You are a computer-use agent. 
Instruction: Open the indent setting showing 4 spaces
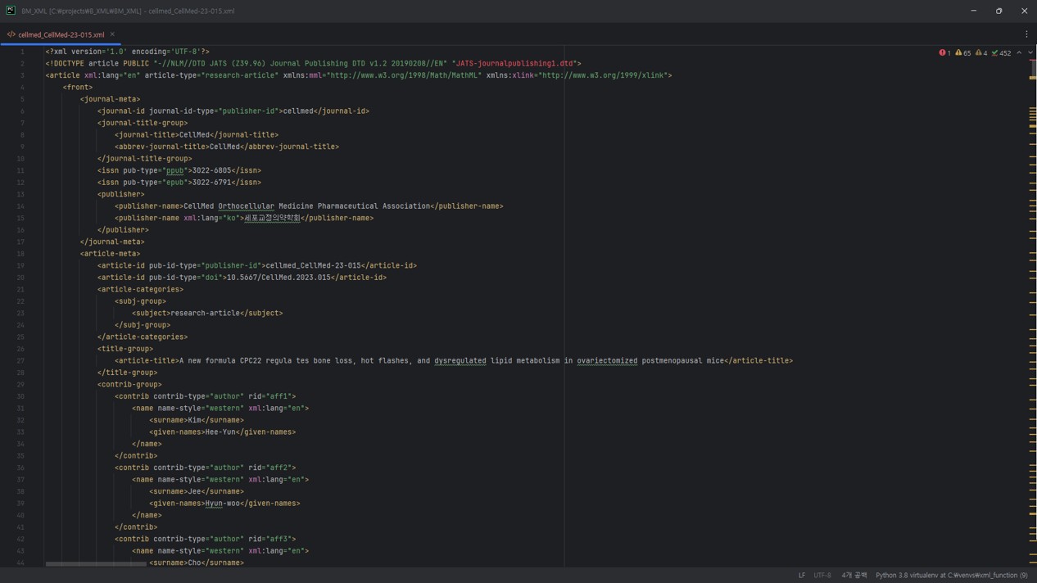click(854, 575)
